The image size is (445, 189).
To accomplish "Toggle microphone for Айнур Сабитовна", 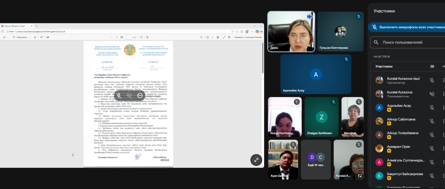I will pyautogui.click(x=432, y=121).
